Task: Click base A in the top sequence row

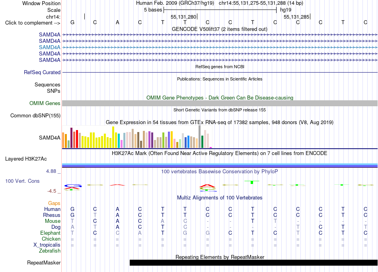Action: (x=117, y=22)
